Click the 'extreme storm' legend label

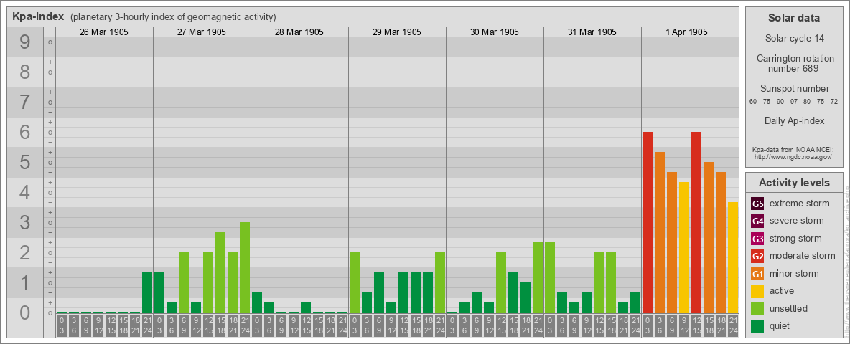coord(800,204)
